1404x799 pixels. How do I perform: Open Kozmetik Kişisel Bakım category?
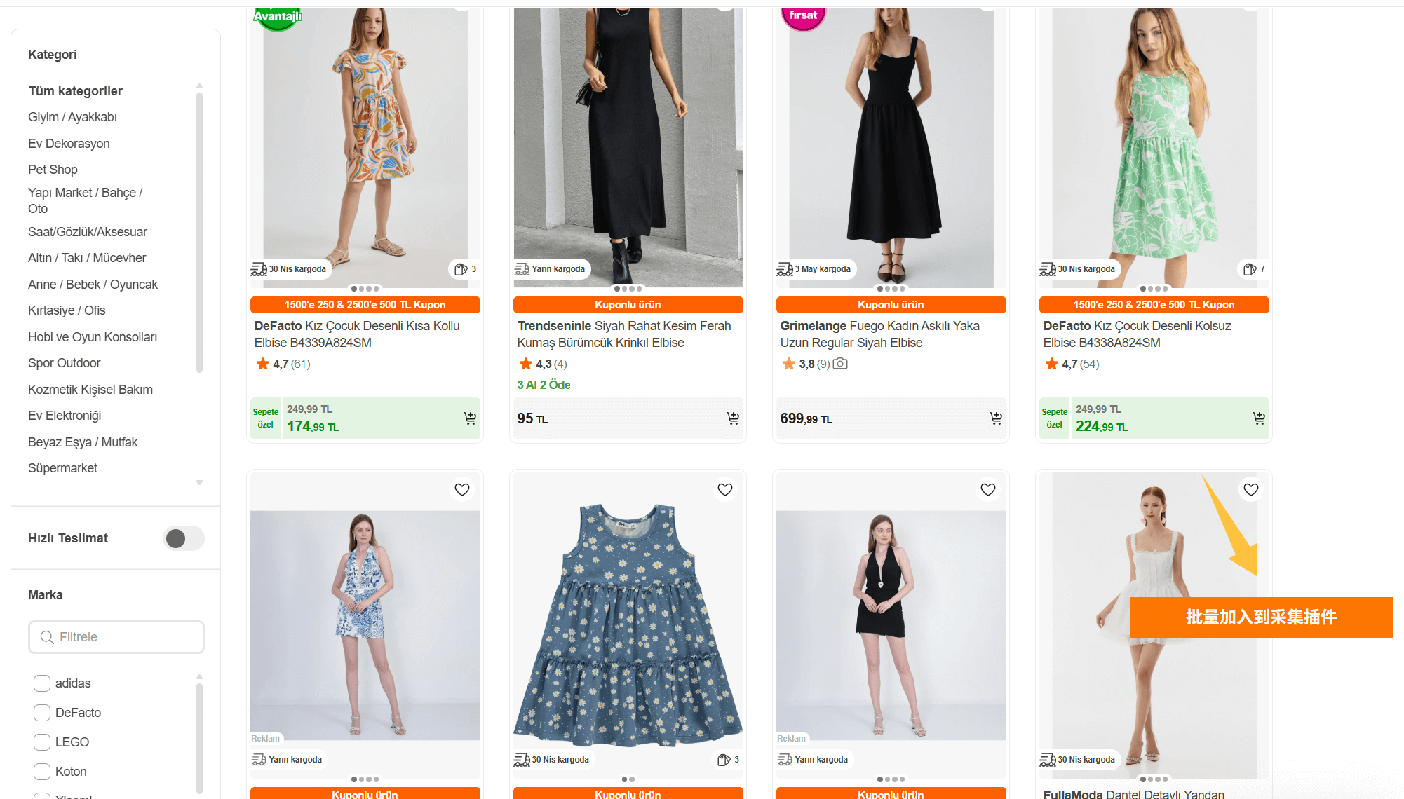tap(90, 390)
